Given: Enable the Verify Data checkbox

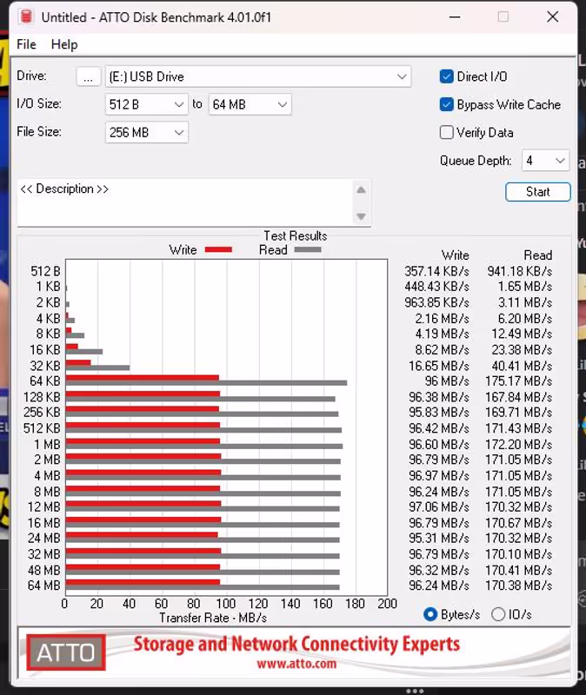Looking at the screenshot, I should coord(446,133).
